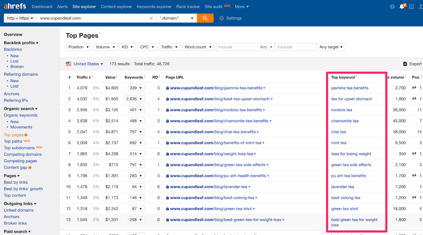
Task: Click the featured snippet quote icon for jasmine tea benefits
Action: [x=414, y=88]
